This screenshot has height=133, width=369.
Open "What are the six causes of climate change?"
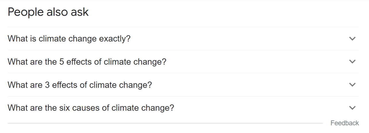coord(91,108)
